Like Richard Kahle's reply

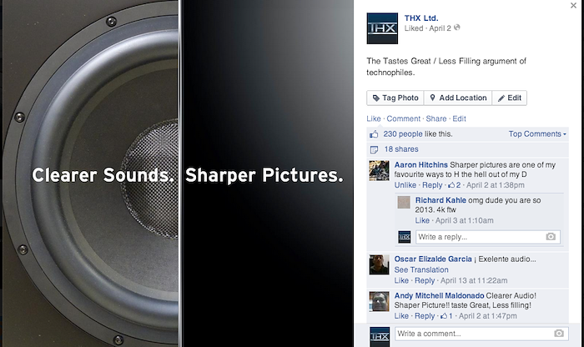(422, 220)
